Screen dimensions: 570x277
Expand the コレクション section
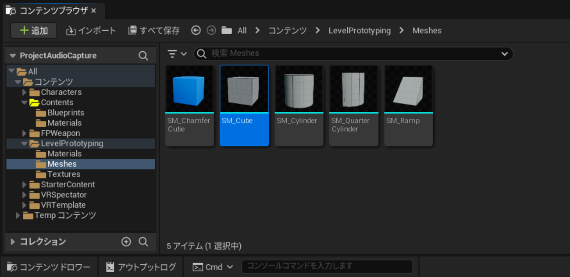point(13,242)
